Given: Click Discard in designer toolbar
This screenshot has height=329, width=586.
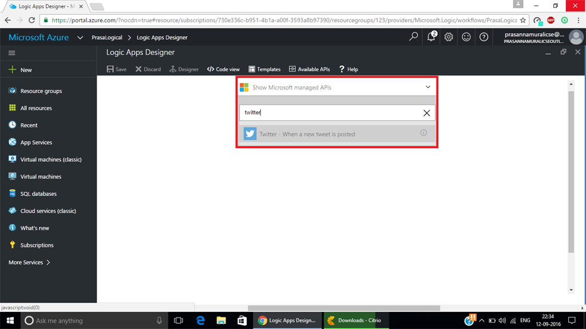Looking at the screenshot, I should [x=148, y=69].
